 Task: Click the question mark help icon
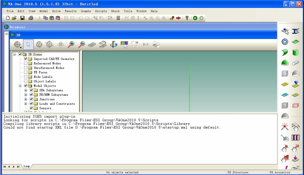click(x=187, y=18)
